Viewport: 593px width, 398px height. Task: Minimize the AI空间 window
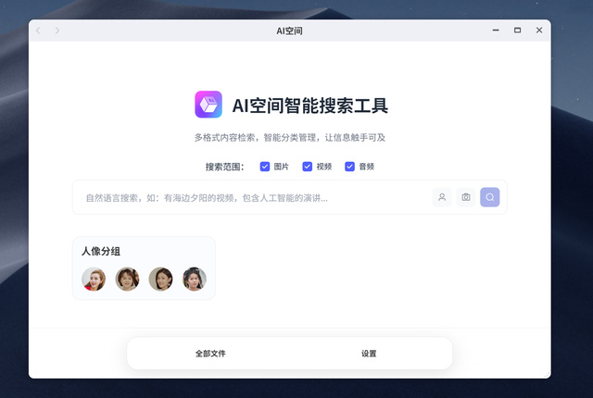(x=496, y=31)
